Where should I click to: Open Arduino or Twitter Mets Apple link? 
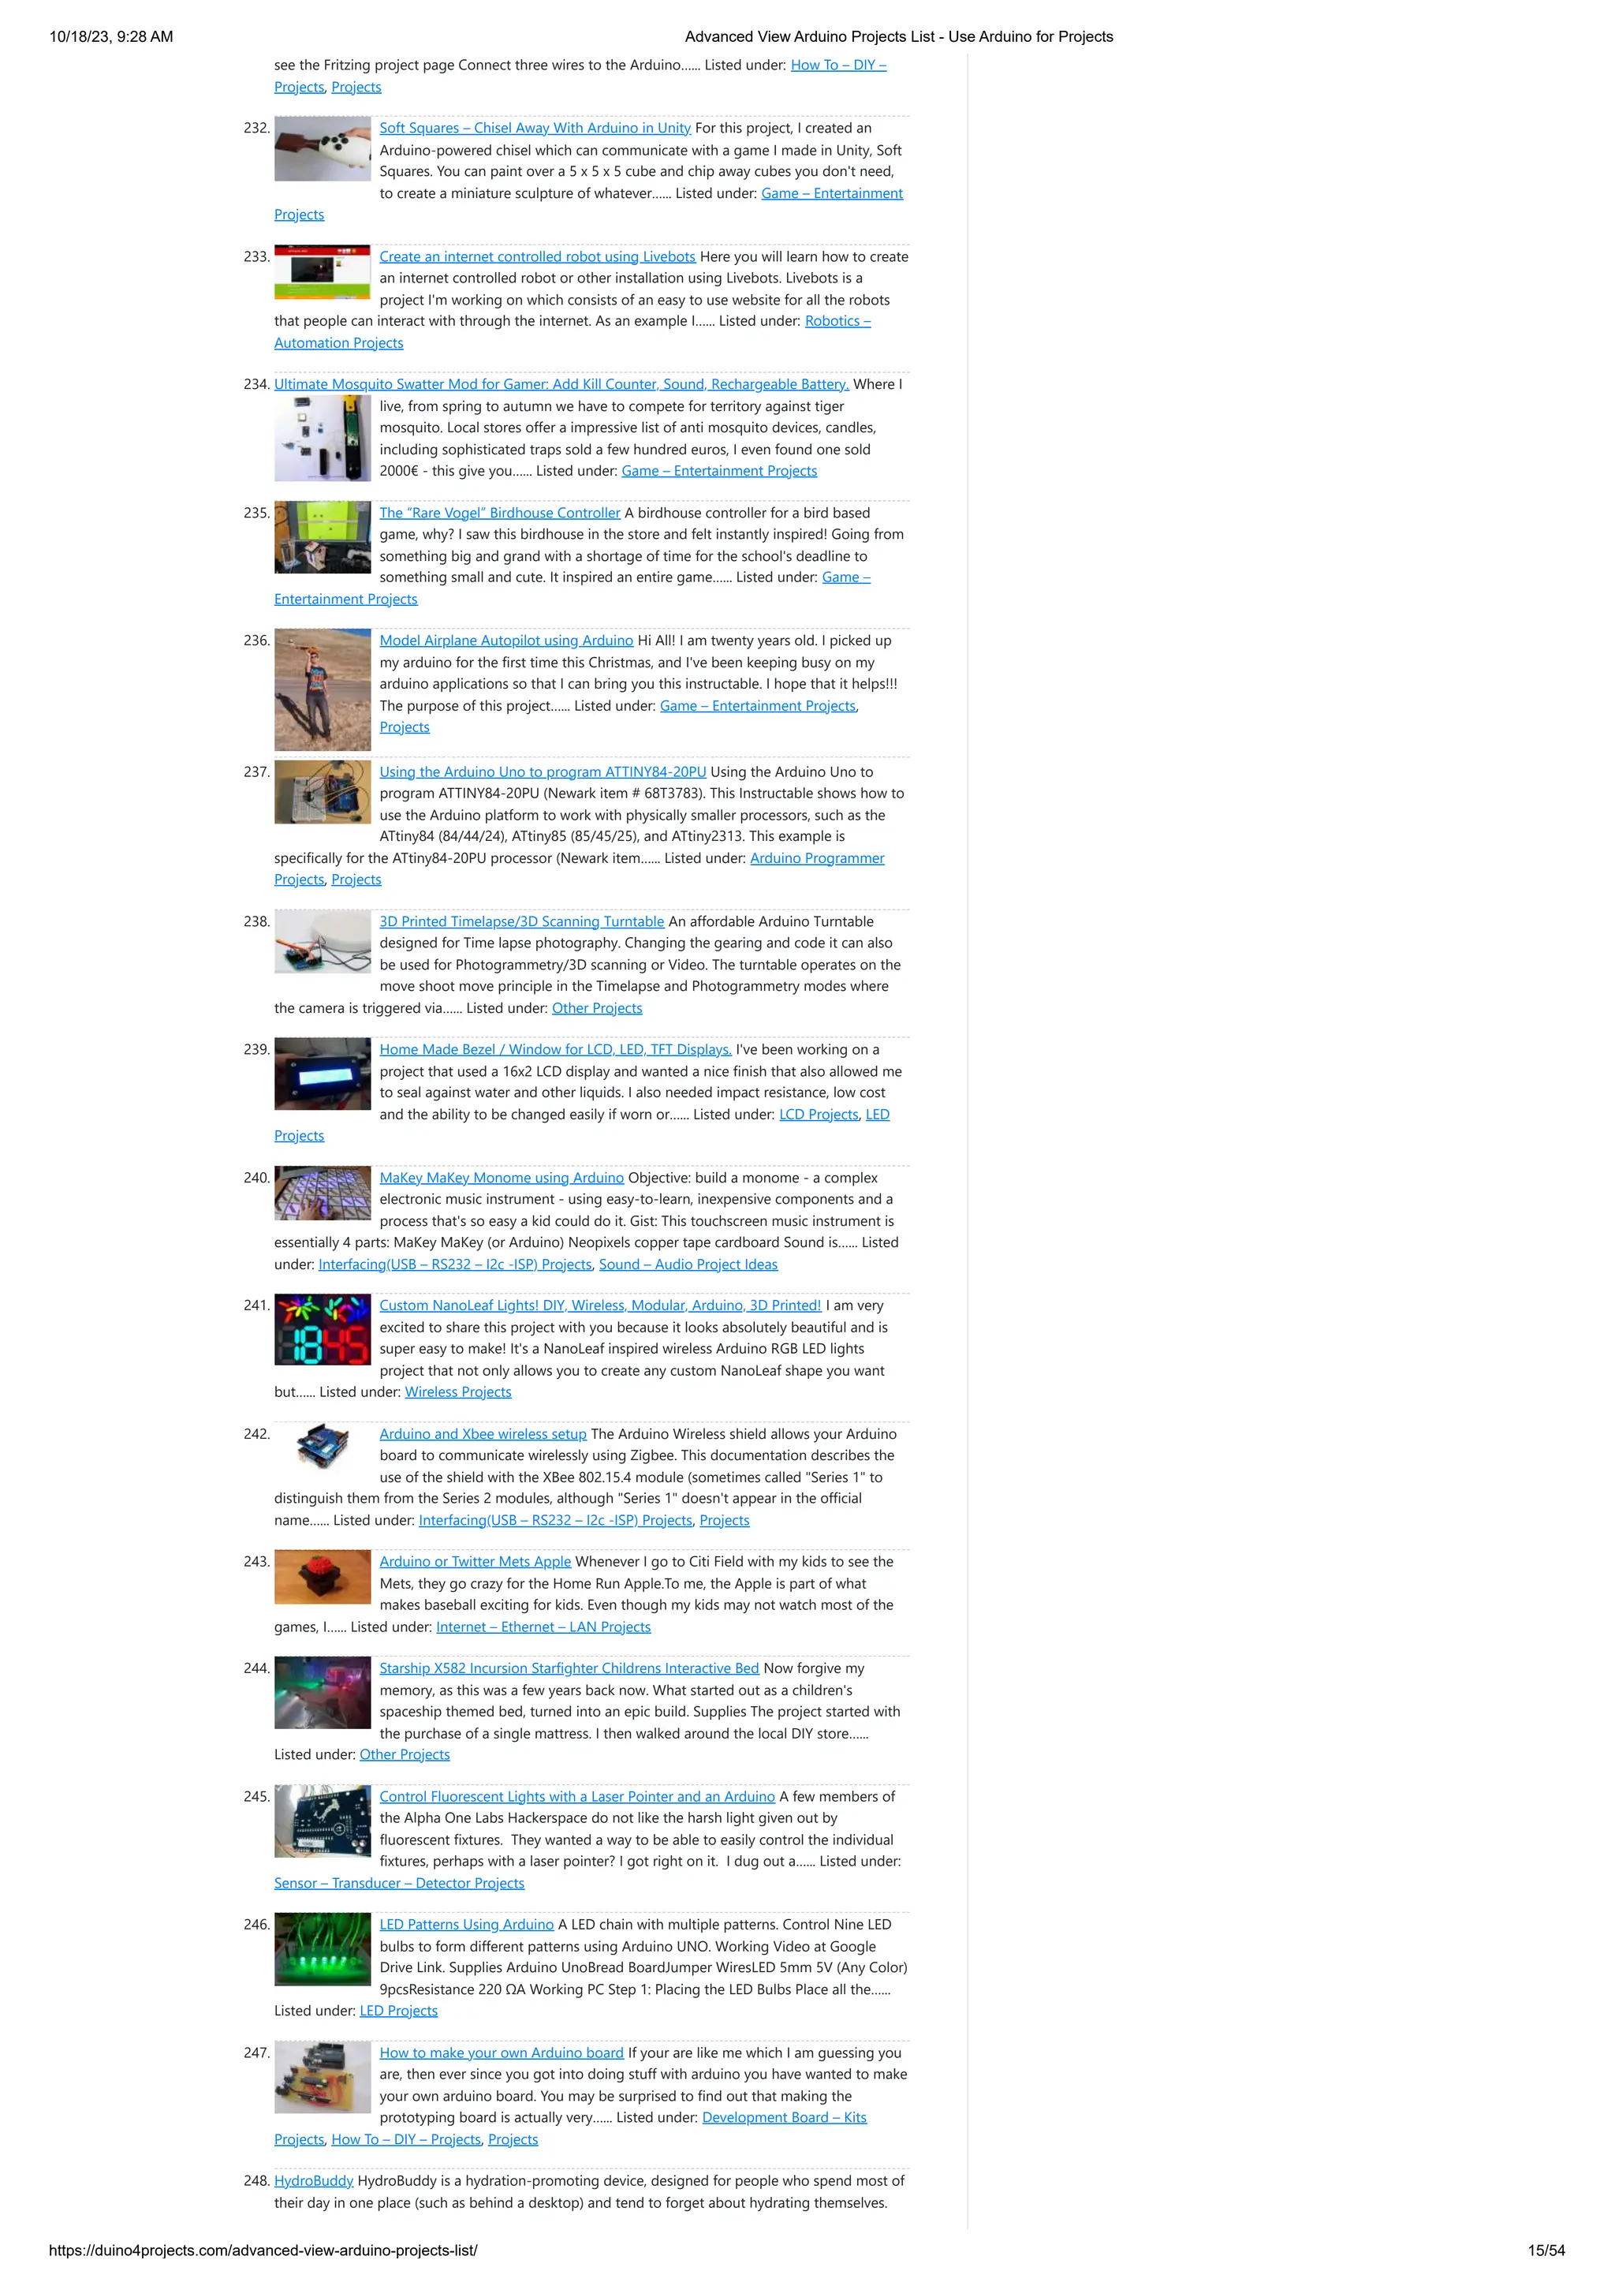point(475,1561)
